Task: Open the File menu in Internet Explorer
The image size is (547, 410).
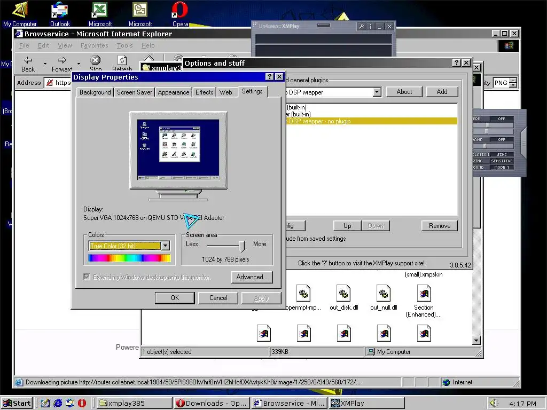Action: pos(24,45)
